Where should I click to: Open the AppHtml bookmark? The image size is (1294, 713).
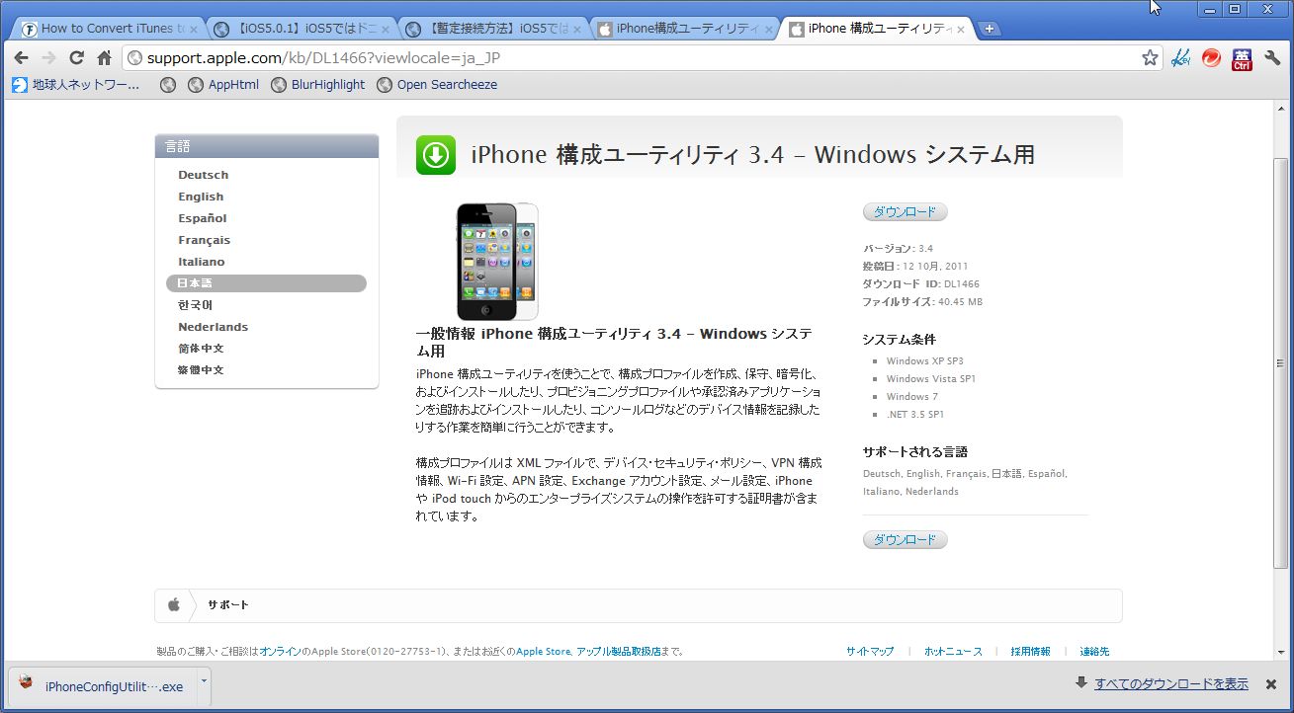[223, 85]
